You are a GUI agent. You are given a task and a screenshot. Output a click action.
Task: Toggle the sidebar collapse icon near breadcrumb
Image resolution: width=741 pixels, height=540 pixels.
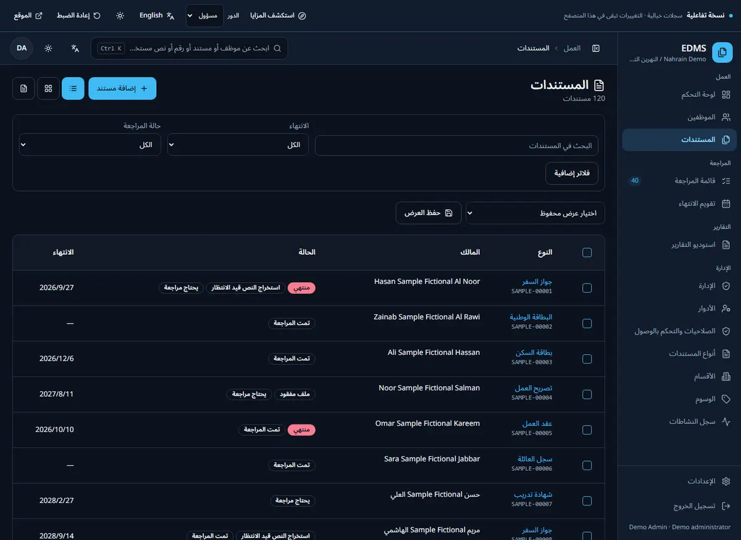coord(596,48)
